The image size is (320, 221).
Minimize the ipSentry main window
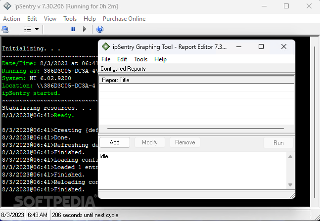pyautogui.click(x=264, y=6)
